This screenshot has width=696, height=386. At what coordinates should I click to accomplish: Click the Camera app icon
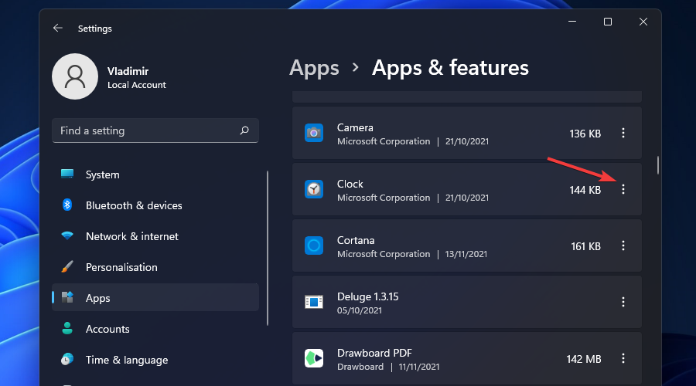pos(314,133)
